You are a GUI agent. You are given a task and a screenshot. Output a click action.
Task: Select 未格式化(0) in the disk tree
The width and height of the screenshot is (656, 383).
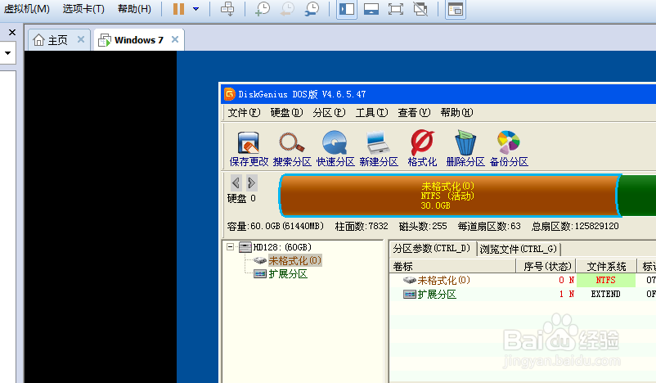(295, 261)
